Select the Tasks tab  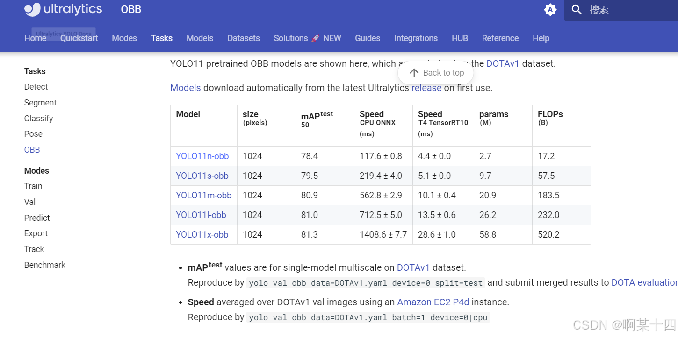[162, 38]
